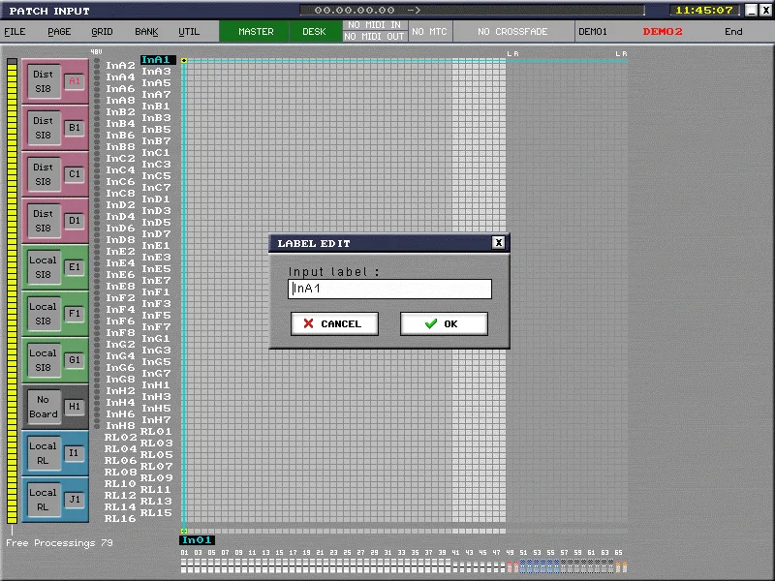Switch to DESK mode

click(x=314, y=32)
